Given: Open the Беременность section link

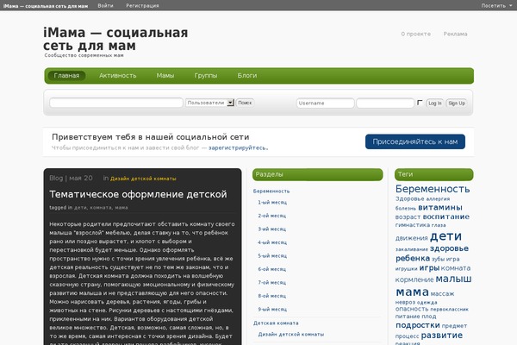Looking at the screenshot, I should [271, 191].
